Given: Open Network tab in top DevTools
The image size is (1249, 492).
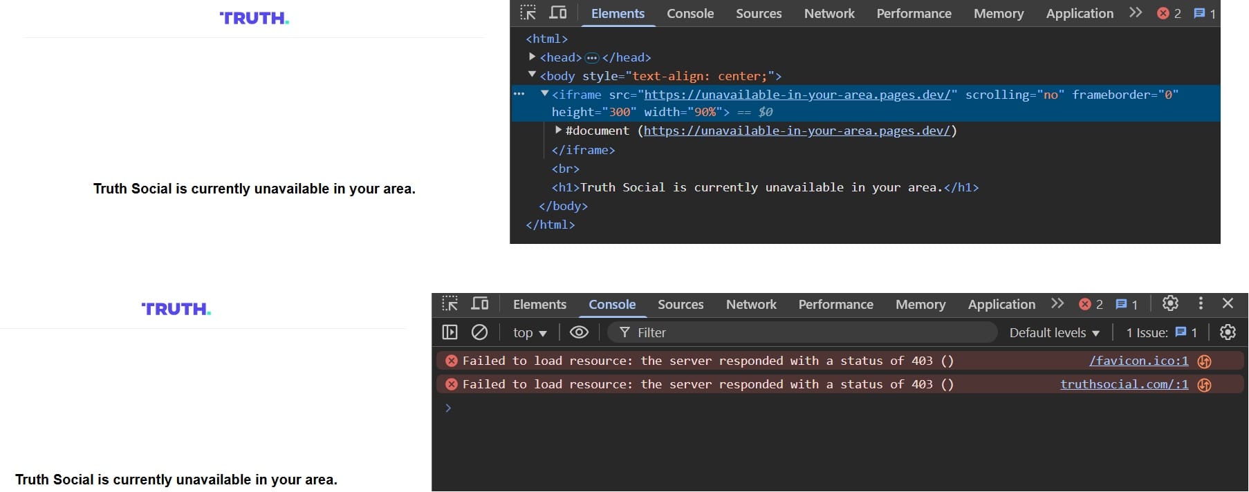Looking at the screenshot, I should 829,14.
